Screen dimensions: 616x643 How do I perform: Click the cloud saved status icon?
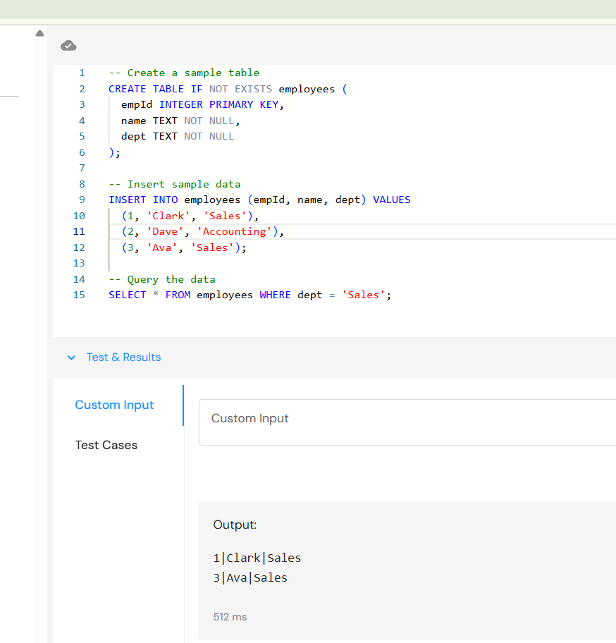pos(68,46)
